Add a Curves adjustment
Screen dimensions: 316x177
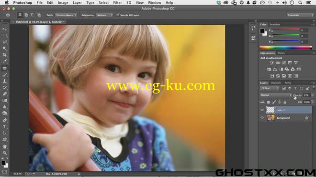pos(284,62)
